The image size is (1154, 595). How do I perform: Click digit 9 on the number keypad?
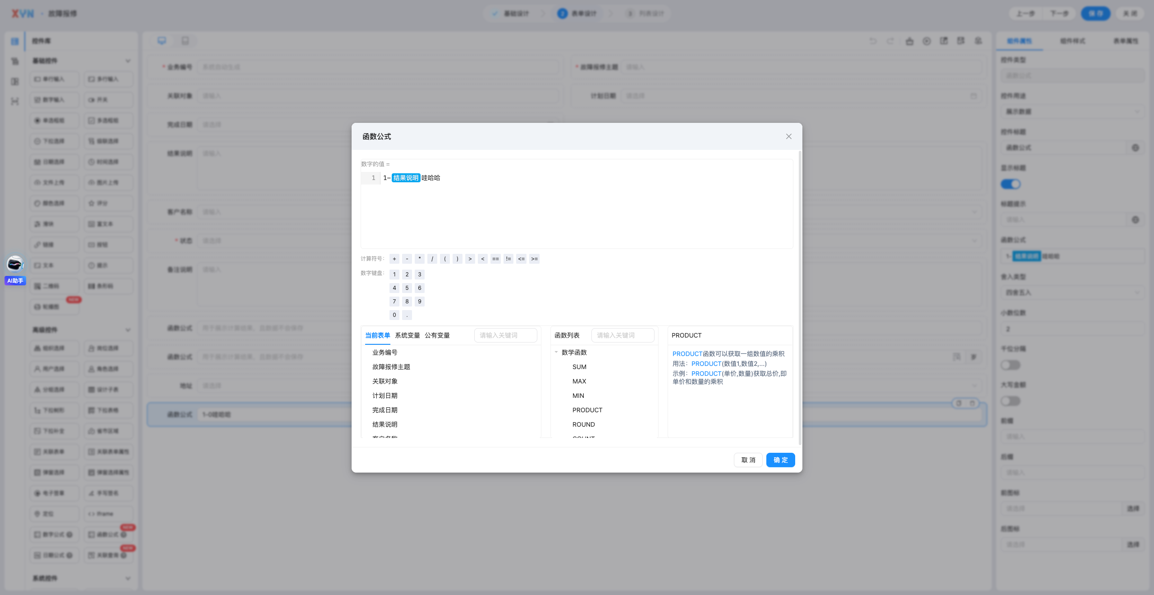click(x=420, y=302)
